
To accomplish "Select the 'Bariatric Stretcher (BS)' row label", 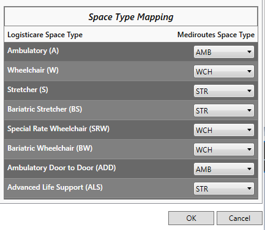I will pos(45,109).
